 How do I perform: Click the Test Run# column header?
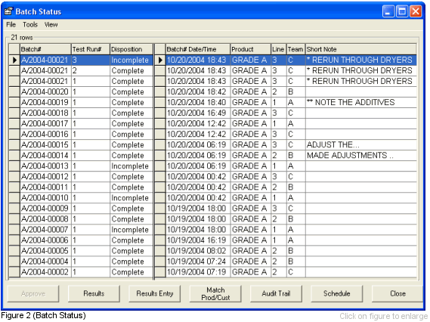tap(91, 49)
